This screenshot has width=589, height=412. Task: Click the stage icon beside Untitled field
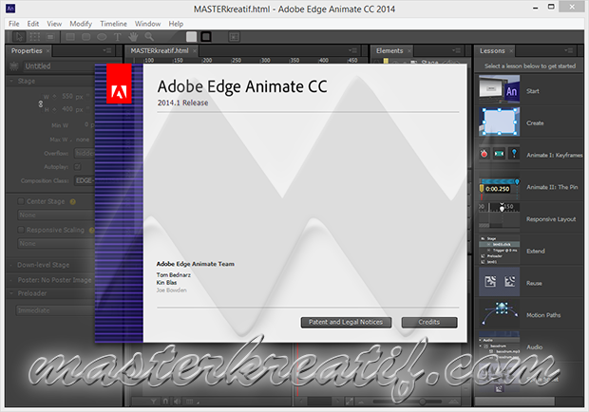(x=14, y=66)
